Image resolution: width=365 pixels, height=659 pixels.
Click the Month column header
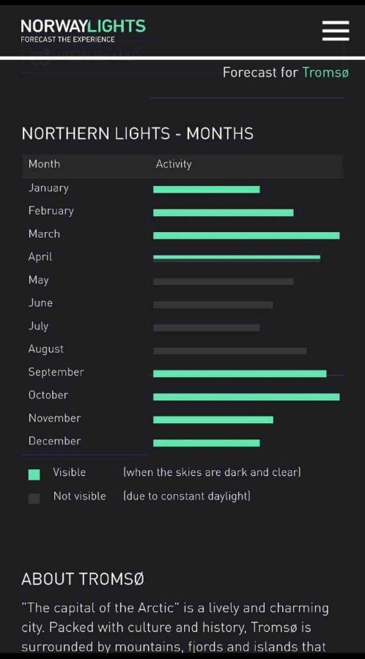pyautogui.click(x=44, y=164)
